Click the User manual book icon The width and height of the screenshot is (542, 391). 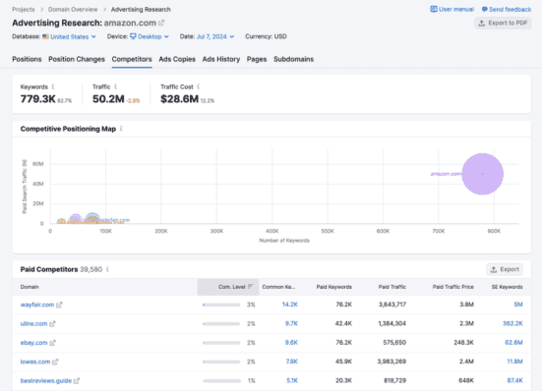pyautogui.click(x=434, y=9)
